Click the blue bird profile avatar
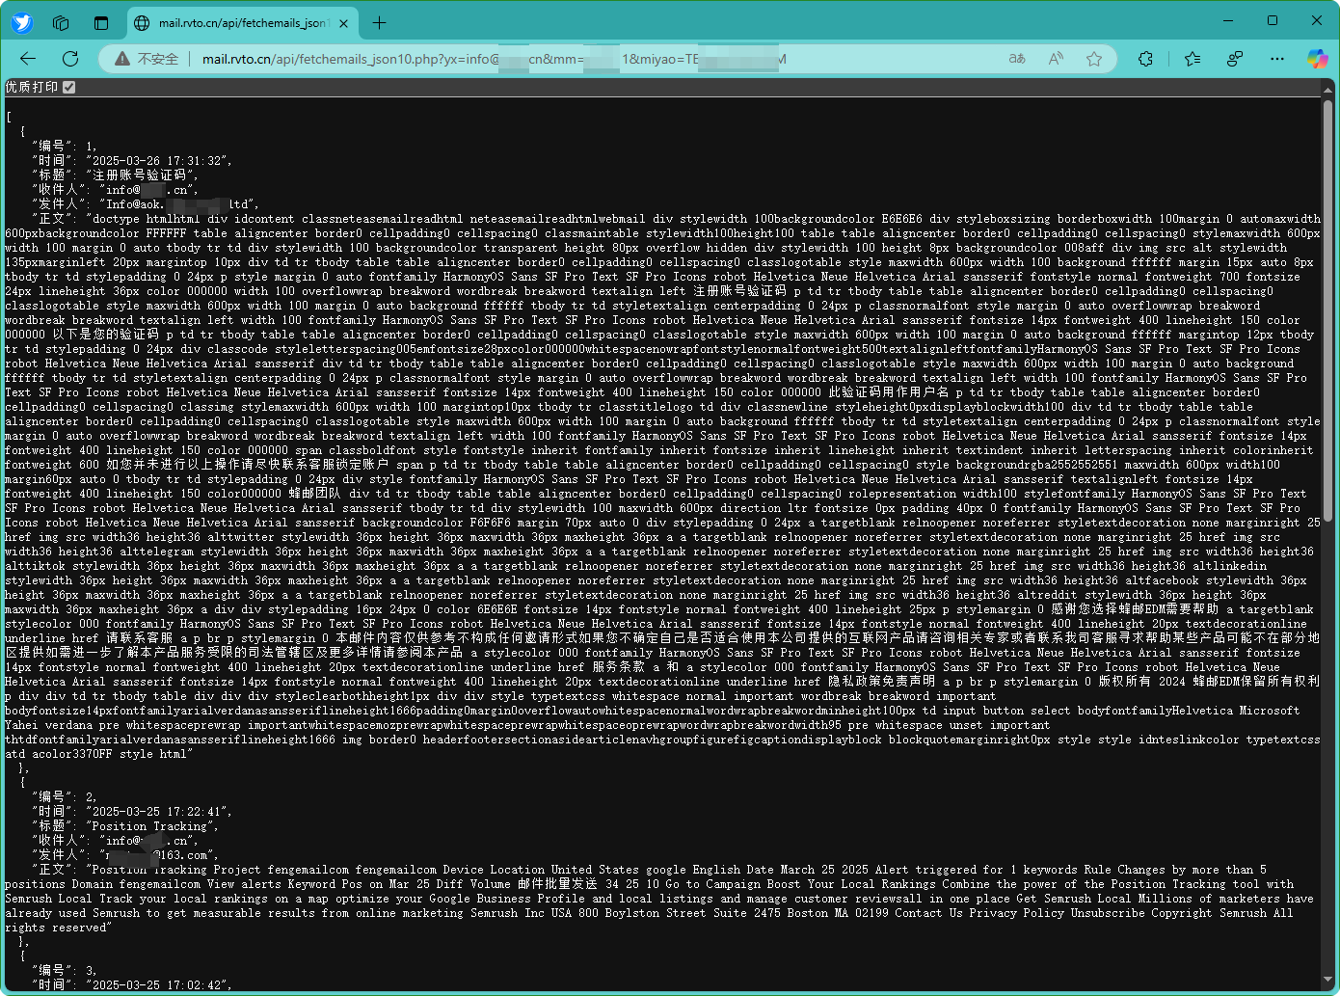 point(21,22)
